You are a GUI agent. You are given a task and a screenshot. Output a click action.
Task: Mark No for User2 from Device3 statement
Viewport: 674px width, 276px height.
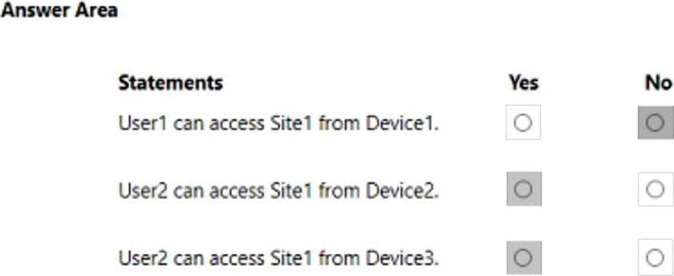pos(655,257)
